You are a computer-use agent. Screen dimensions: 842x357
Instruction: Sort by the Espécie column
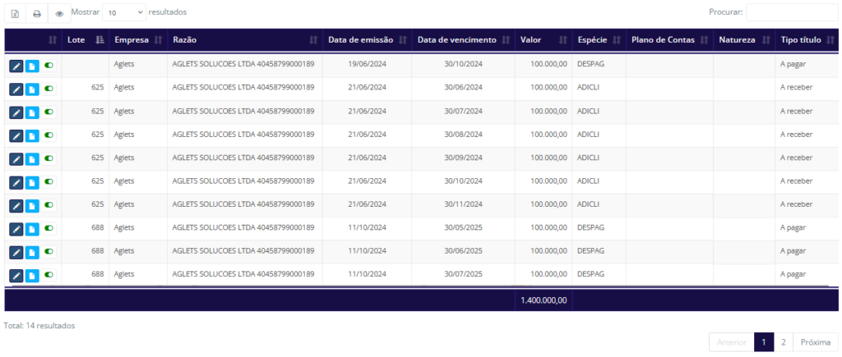click(599, 40)
